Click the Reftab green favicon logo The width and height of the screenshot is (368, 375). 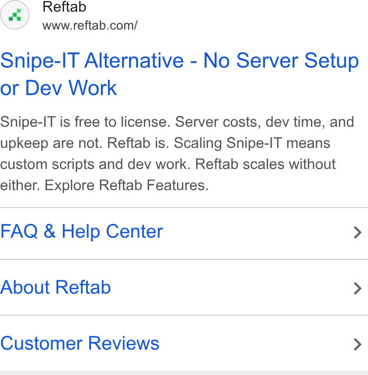pos(15,15)
